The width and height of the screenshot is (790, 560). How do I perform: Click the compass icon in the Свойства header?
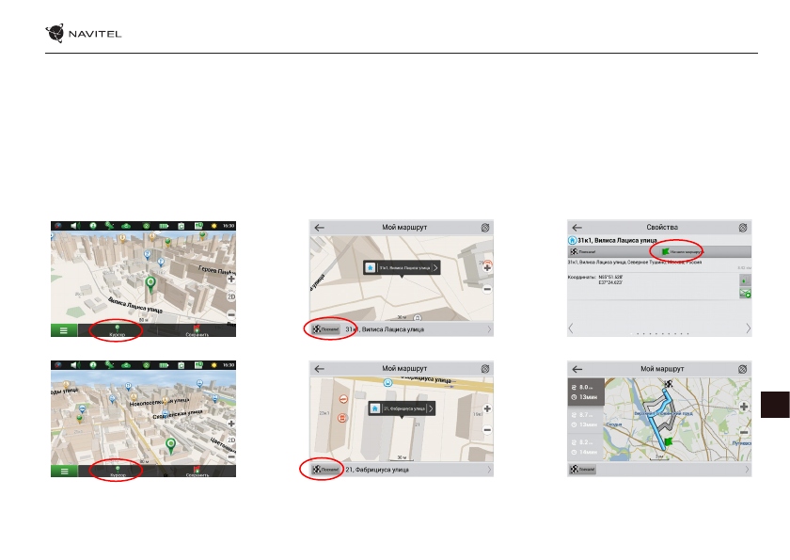(x=742, y=227)
